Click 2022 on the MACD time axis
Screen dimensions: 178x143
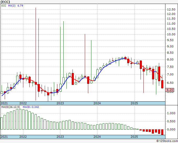(x=23, y=137)
